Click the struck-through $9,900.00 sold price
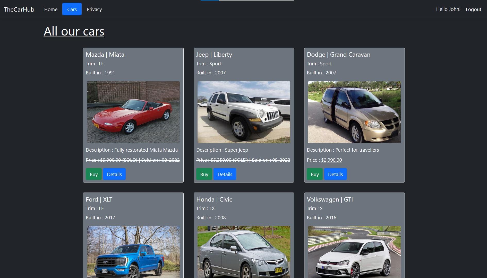487x278 pixels. pos(133,160)
